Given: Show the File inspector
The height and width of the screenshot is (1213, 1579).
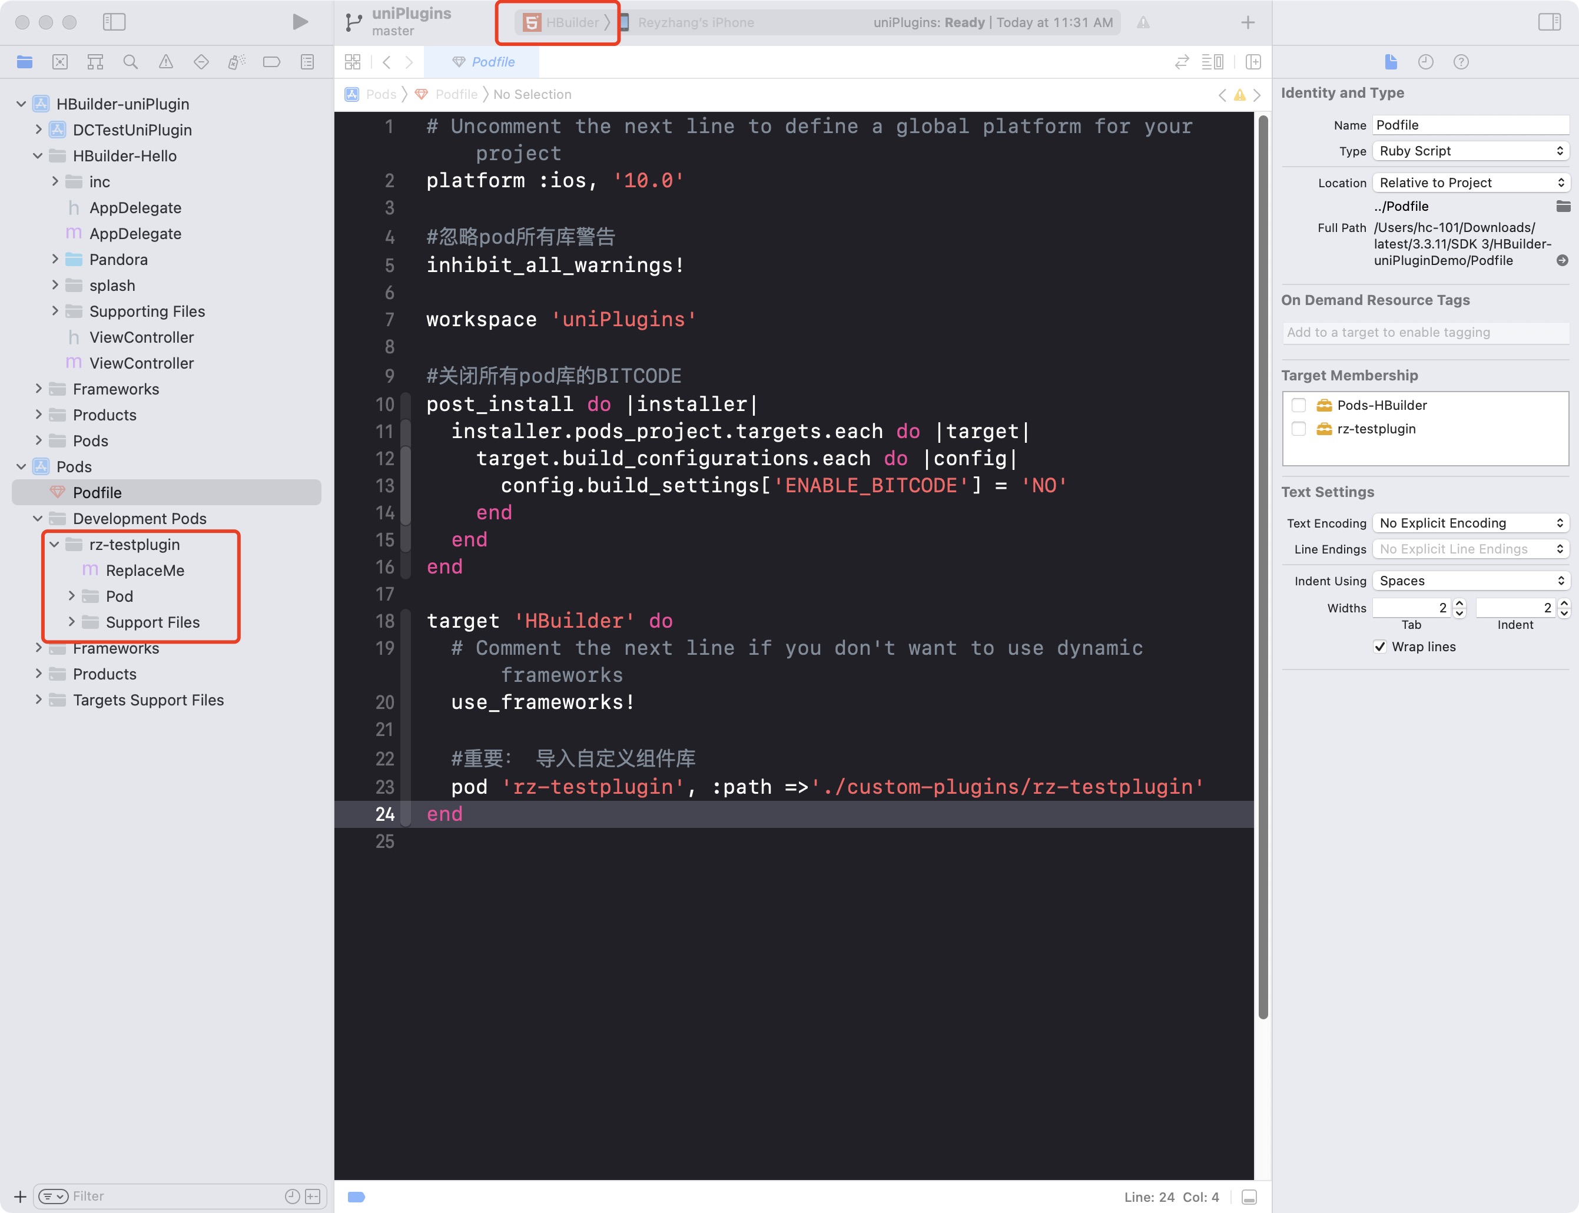Looking at the screenshot, I should click(x=1391, y=62).
